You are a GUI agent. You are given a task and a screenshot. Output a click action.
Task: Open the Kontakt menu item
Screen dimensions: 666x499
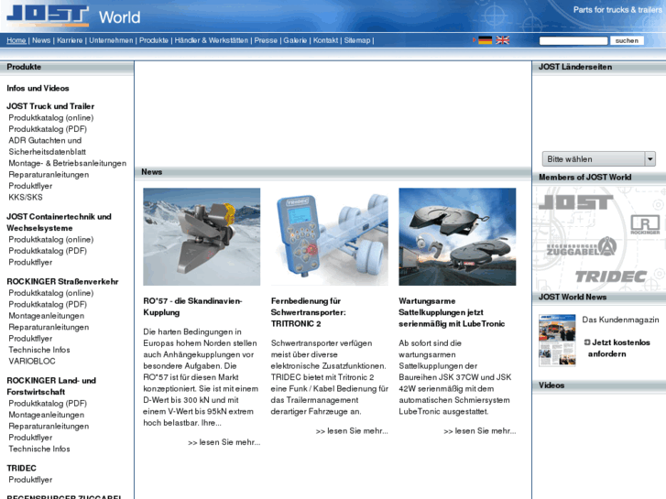326,40
